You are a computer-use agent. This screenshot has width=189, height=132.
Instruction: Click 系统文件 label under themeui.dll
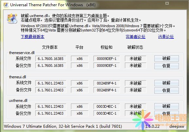point(24,83)
